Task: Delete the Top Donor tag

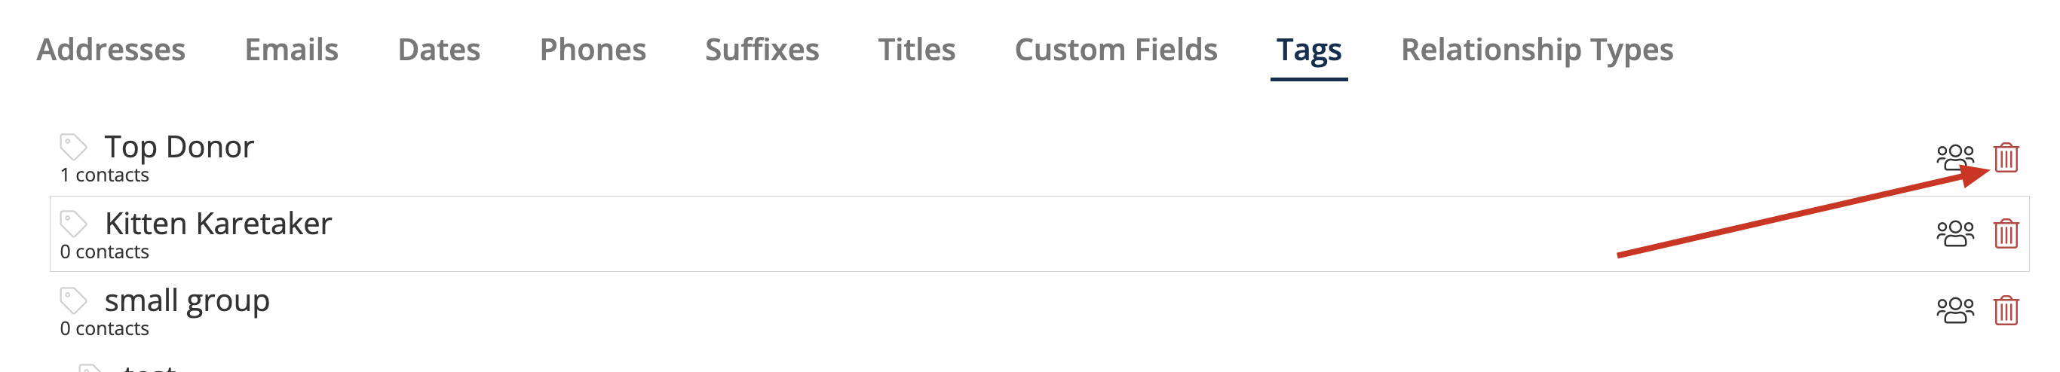Action: [2006, 157]
